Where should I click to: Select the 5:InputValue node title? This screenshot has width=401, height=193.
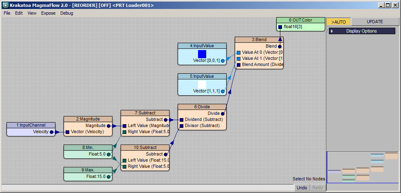pos(202,76)
